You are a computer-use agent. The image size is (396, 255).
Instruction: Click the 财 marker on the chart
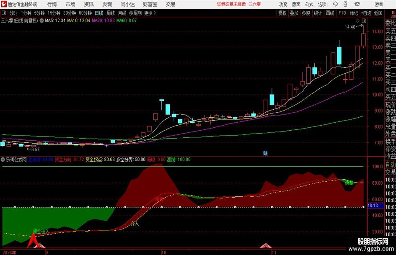[x=265, y=153]
